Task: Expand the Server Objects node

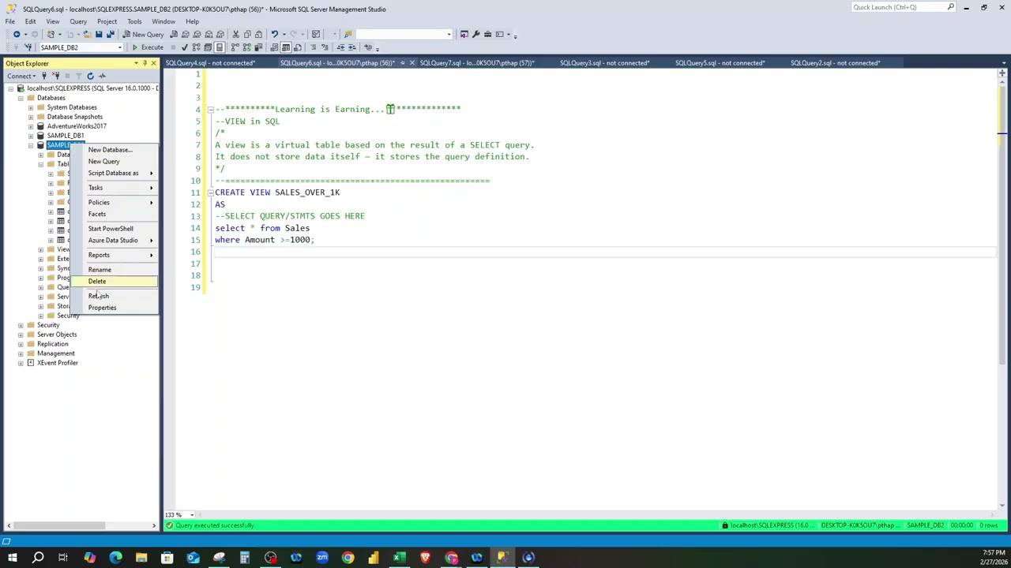Action: (21, 334)
